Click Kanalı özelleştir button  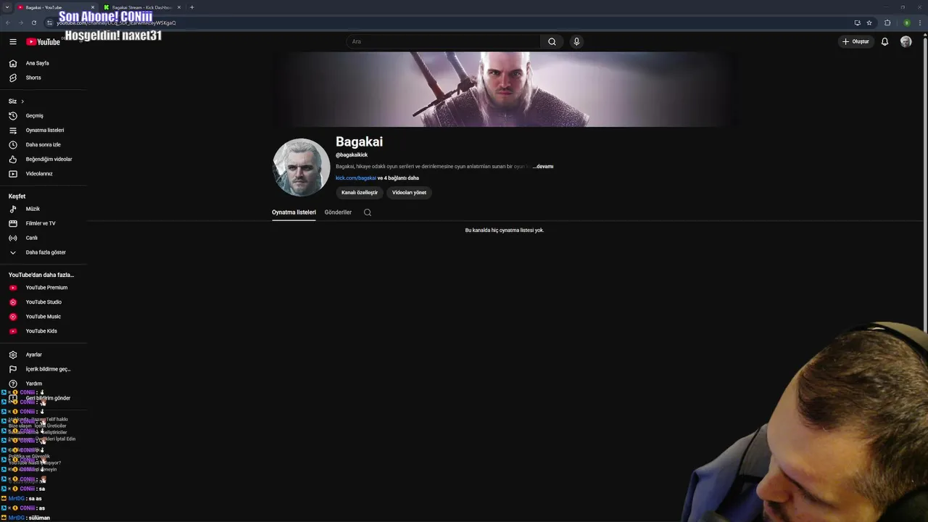[360, 193]
